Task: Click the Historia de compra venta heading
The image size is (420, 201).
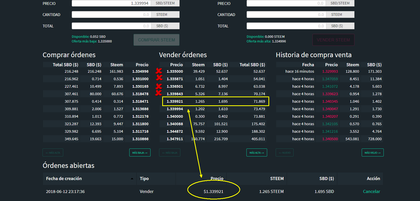Action: (314, 55)
